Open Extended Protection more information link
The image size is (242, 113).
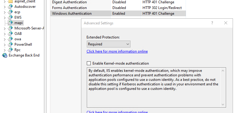click(117, 51)
